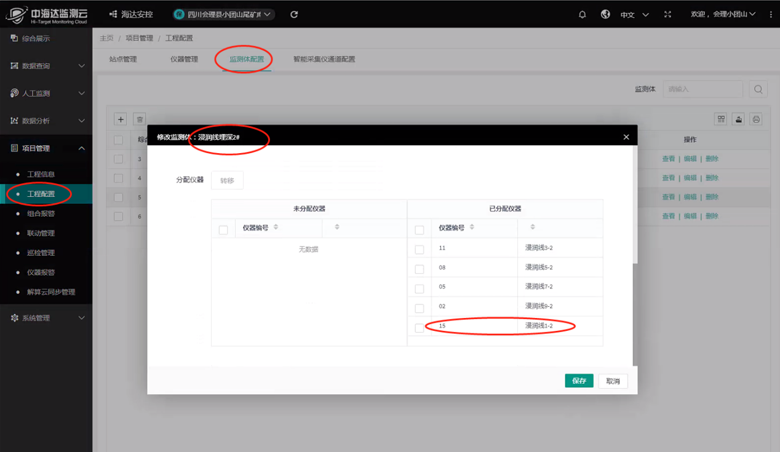This screenshot has height=452, width=780.
Task: Click the globe language icon
Action: tap(605, 14)
